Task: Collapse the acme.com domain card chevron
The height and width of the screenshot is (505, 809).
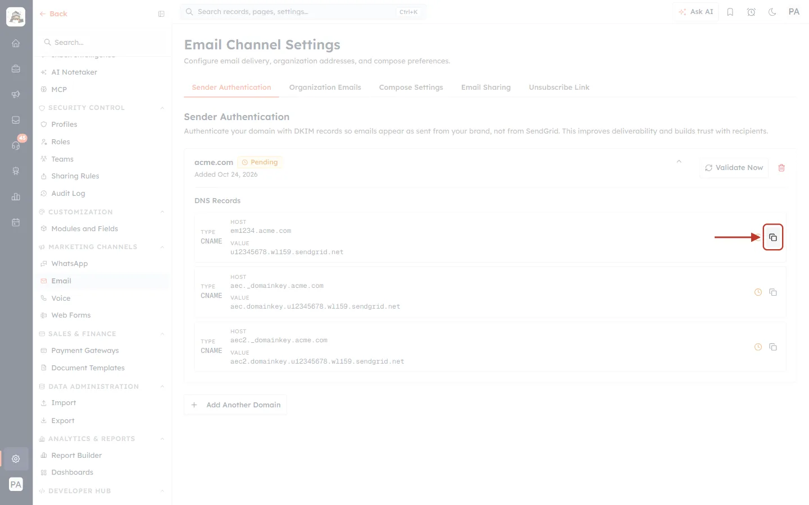Action: [679, 162]
